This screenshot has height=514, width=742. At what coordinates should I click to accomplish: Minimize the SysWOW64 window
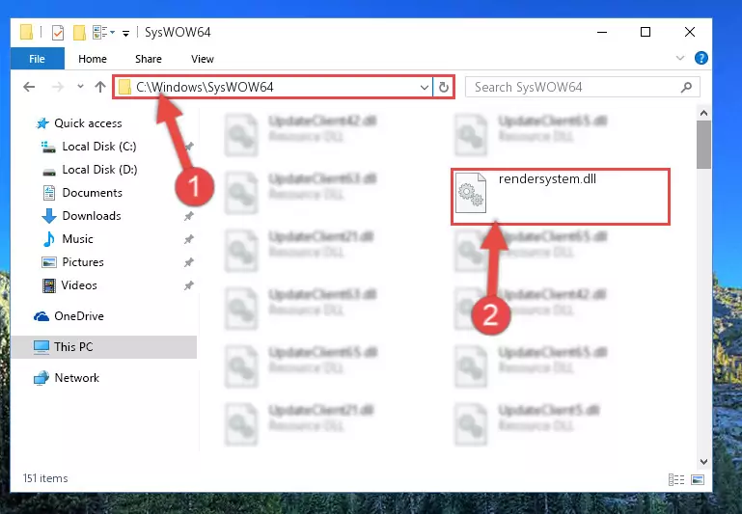602,32
